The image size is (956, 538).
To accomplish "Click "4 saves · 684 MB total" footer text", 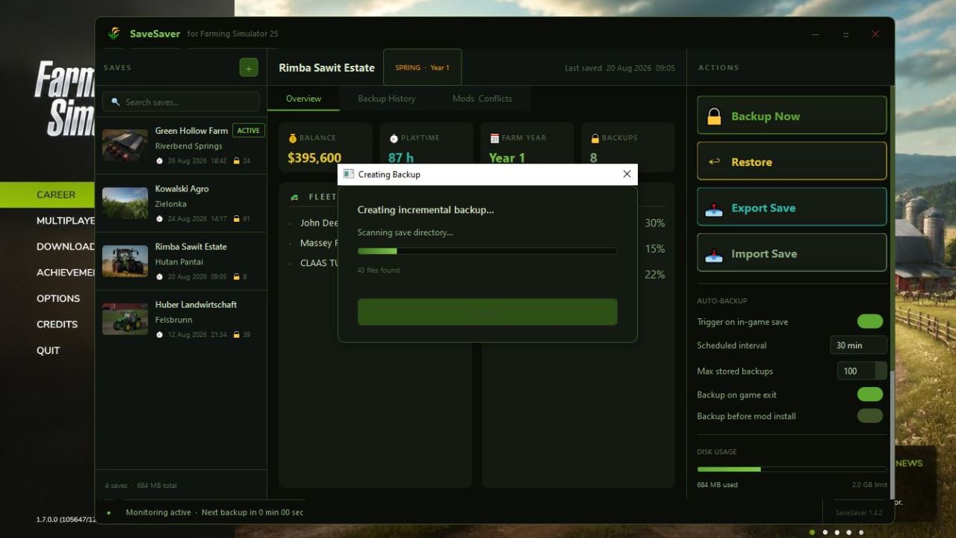I will 141,486.
